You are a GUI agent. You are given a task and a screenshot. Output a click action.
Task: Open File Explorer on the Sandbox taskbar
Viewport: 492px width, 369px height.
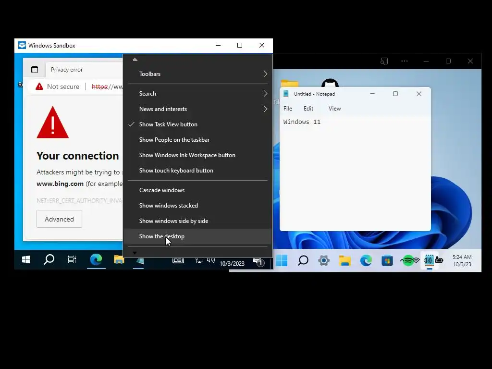click(x=119, y=259)
